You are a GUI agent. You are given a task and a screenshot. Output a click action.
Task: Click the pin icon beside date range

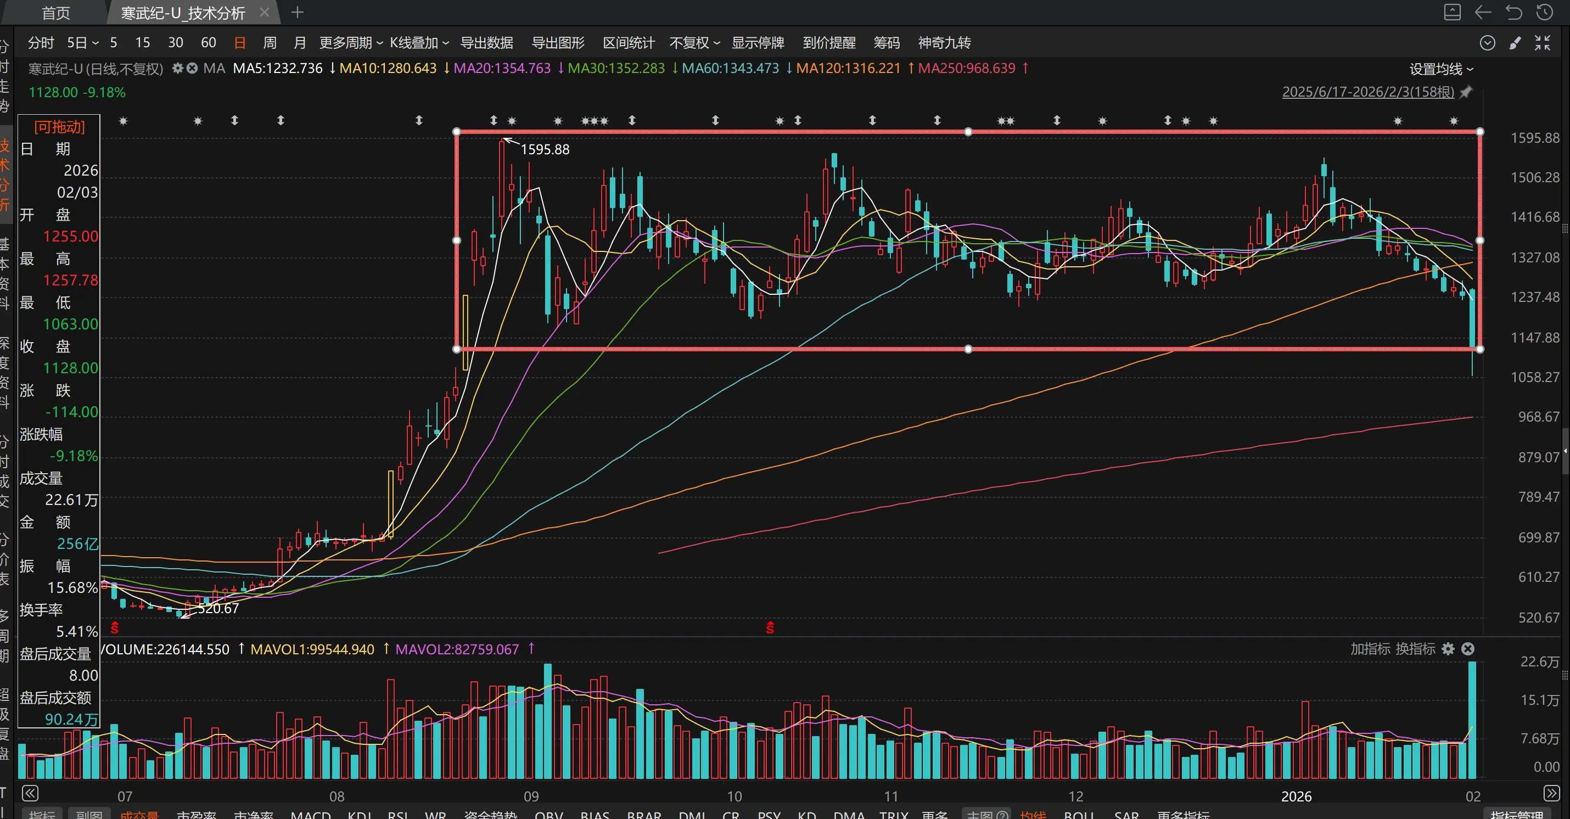[x=1466, y=92]
